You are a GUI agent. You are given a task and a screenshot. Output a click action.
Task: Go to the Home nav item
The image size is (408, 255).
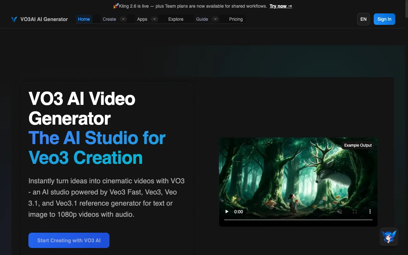click(x=84, y=19)
